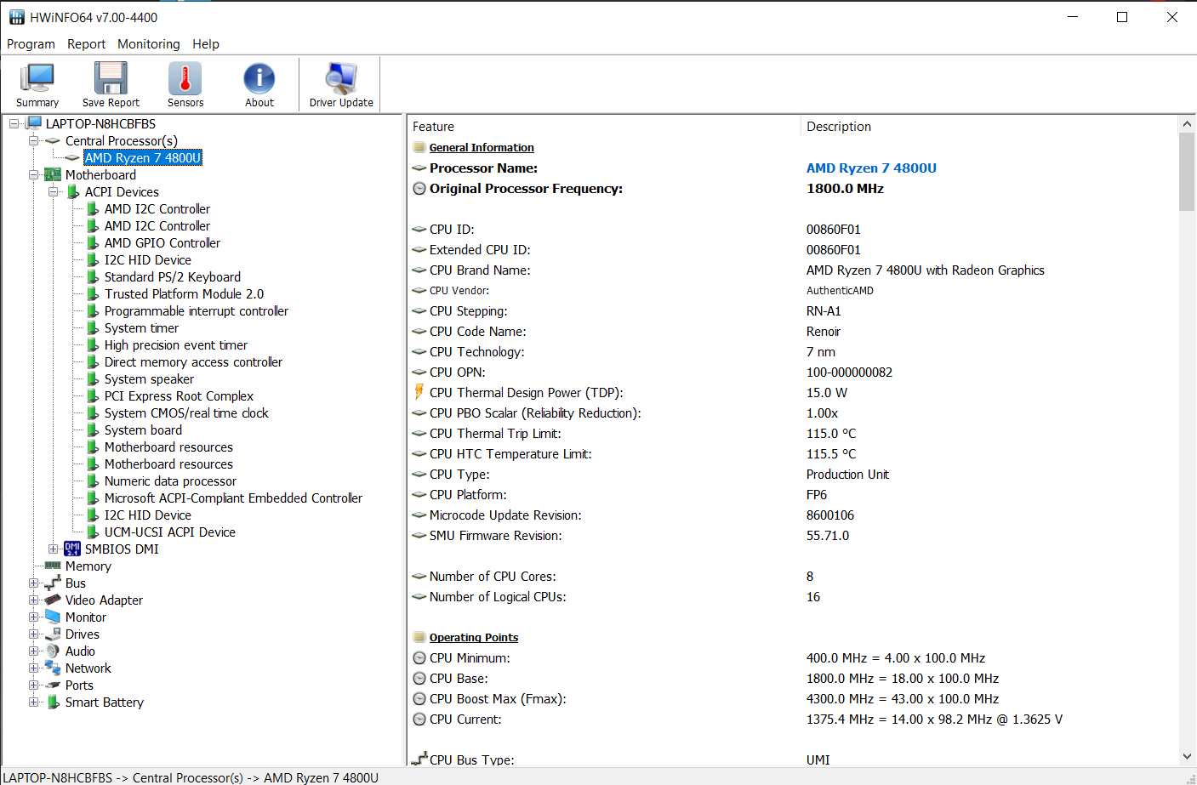
Task: Select AMD GPIO Controller in the tree
Action: [162, 243]
